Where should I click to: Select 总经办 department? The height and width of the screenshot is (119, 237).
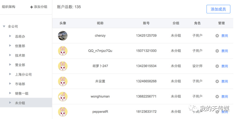[20, 36]
